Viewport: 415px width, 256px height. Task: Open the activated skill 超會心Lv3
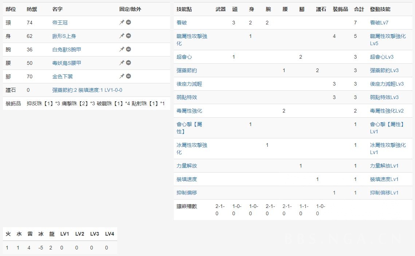pyautogui.click(x=381, y=57)
